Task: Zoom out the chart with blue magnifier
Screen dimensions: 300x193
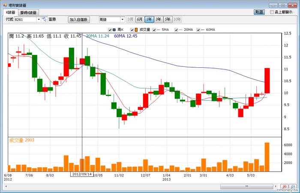Action: [x=292, y=187]
